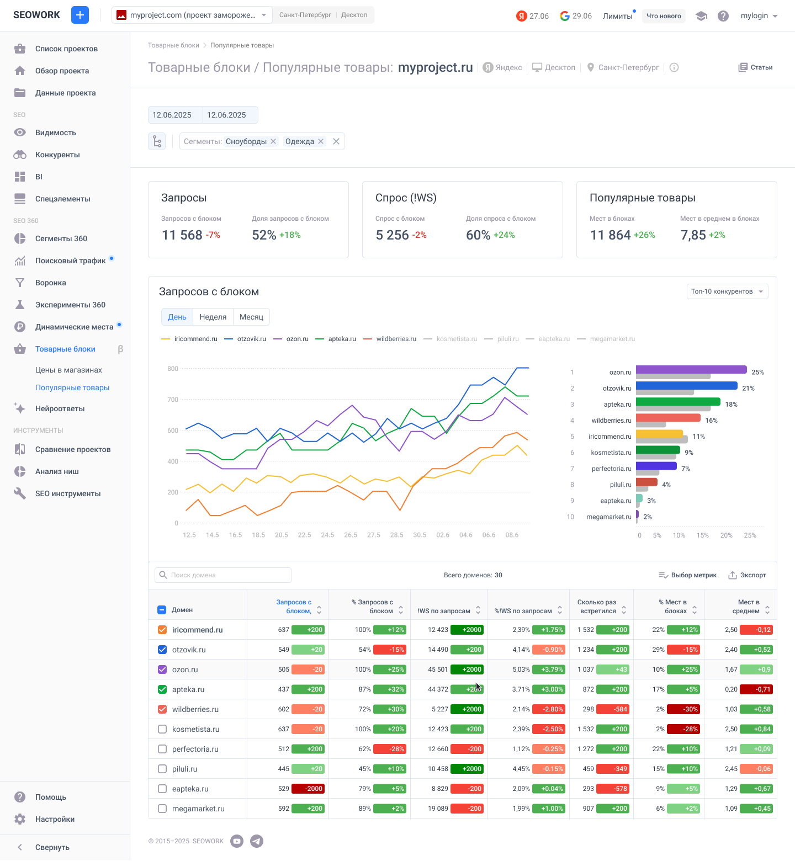The width and height of the screenshot is (795, 861).
Task: Expand the Топ-10 конкурентов dropdown
Action: tap(727, 291)
